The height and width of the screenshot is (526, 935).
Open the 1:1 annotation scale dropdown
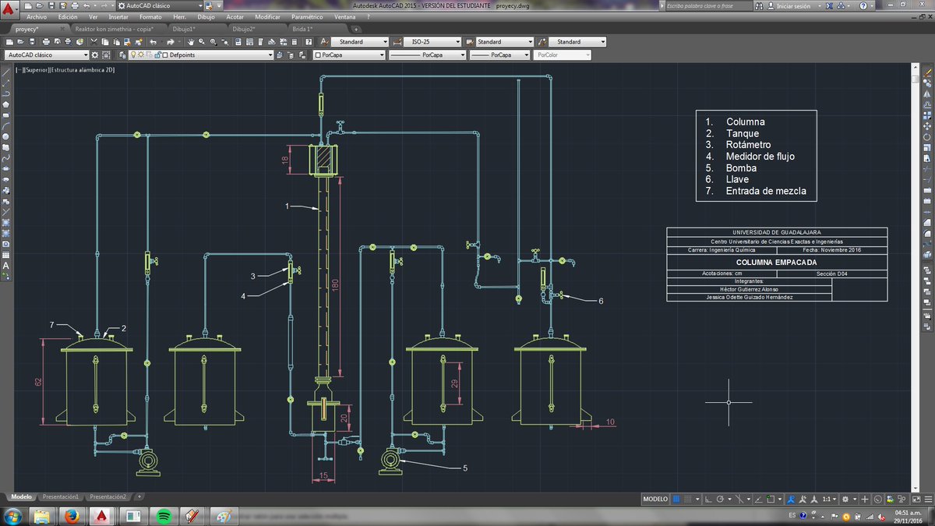(829, 500)
